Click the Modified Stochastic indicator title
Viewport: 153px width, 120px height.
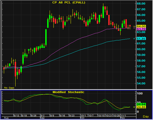tap(68, 92)
